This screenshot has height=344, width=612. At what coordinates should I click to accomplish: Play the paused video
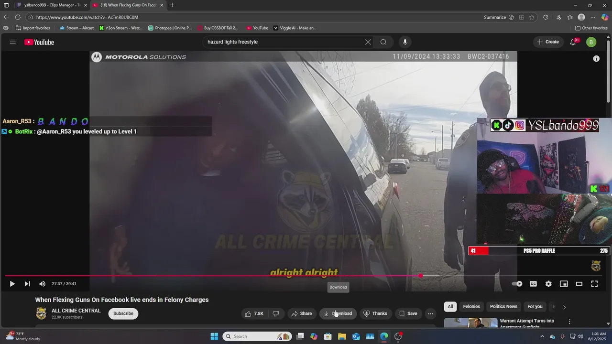click(12, 284)
